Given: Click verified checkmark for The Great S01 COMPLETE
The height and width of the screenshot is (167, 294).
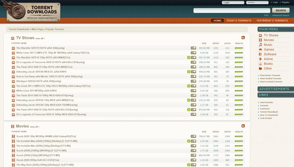Looking at the screenshot, I should coord(189,86).
